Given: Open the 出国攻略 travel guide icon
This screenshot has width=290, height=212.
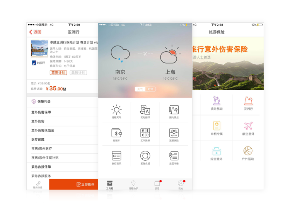Looking at the screenshot, I should pyautogui.click(x=174, y=156).
